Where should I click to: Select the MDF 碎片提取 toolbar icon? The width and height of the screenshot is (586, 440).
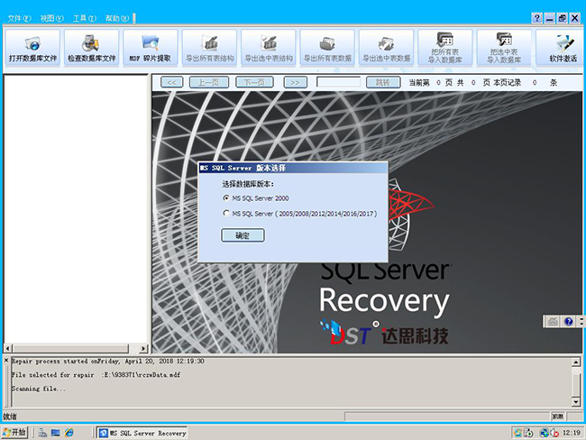click(151, 48)
